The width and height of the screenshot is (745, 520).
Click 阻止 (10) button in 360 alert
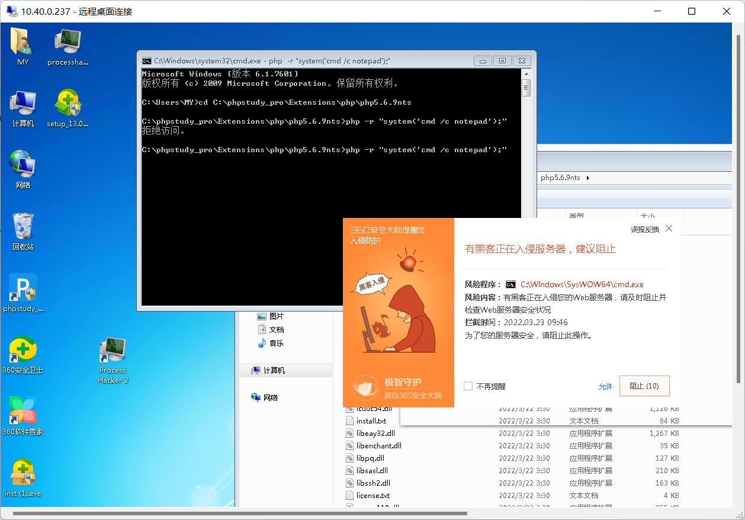[x=644, y=386]
